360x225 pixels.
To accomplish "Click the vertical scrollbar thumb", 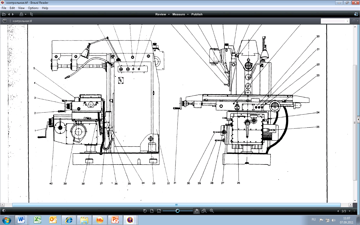I will tap(355, 122).
